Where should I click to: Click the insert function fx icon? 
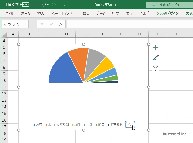pyautogui.click(x=61, y=24)
